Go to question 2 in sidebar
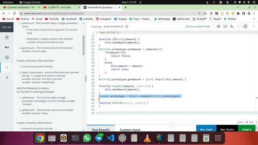 pyautogui.click(x=7, y=78)
